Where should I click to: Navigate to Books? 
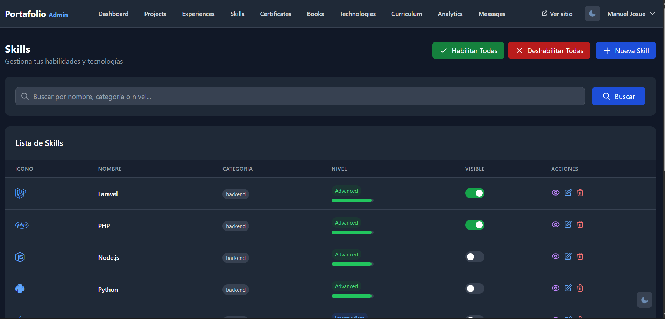point(316,14)
